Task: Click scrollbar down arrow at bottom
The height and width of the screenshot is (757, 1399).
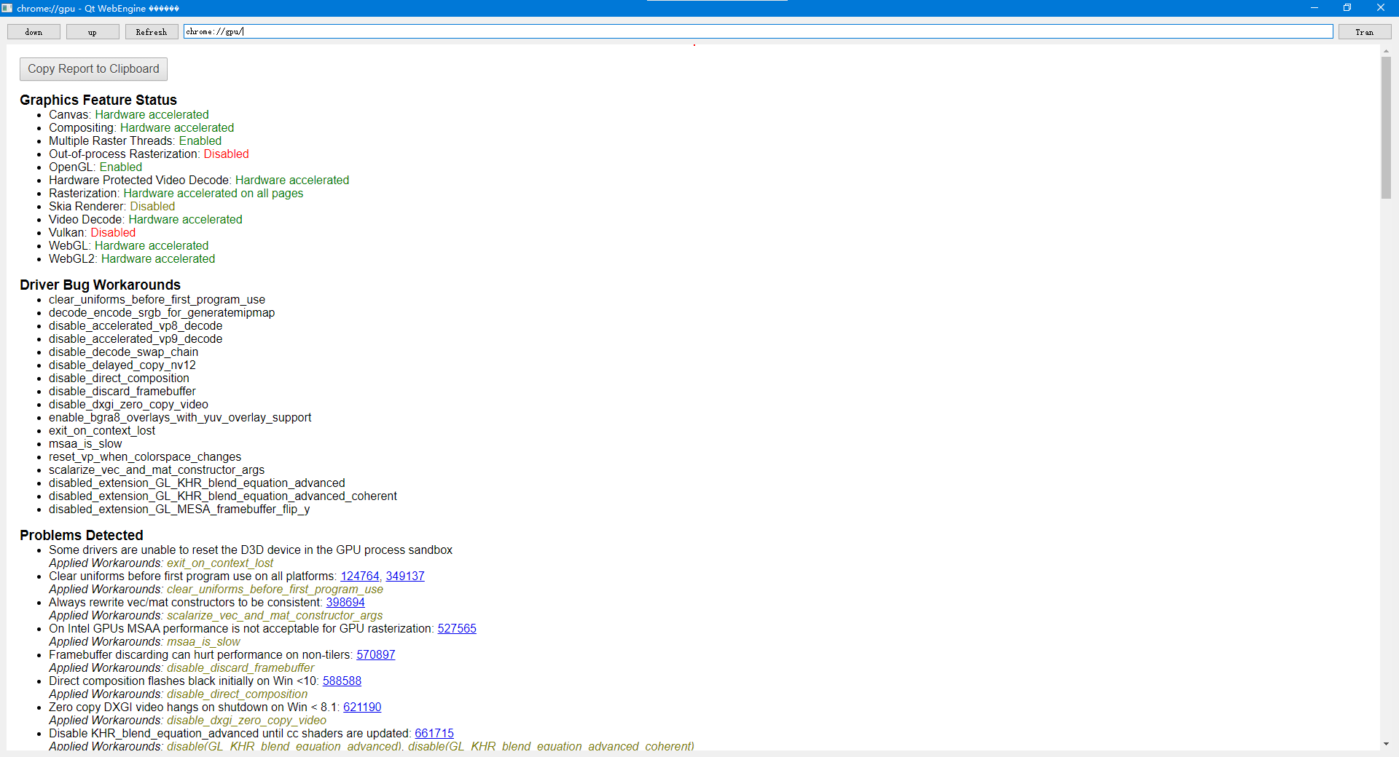Action: point(1386,744)
